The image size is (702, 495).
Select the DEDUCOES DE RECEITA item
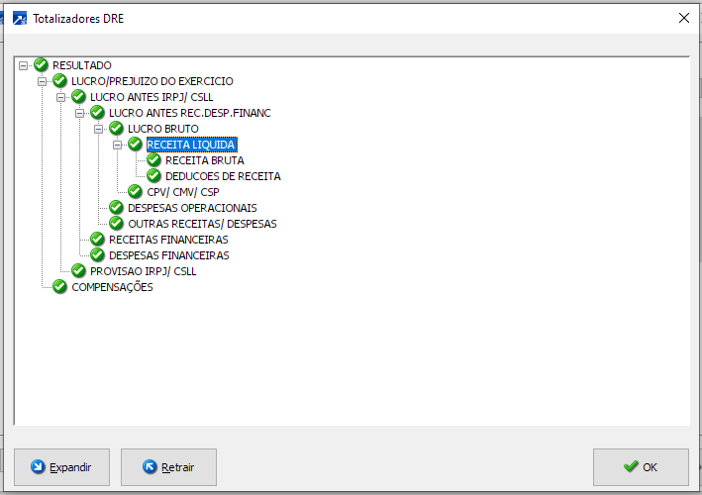pyautogui.click(x=223, y=176)
